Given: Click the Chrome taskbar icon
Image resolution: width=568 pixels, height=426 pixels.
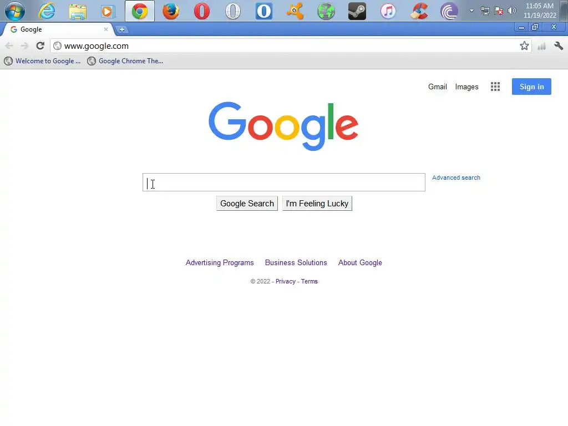Looking at the screenshot, I should (x=139, y=11).
